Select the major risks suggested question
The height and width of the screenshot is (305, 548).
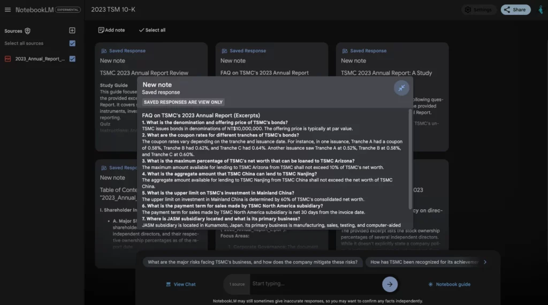point(253,262)
